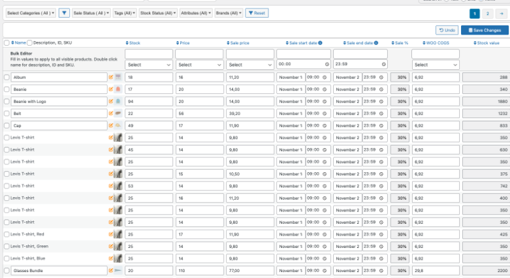The width and height of the screenshot is (510, 278).
Task: Open bulk Price action Select dropdown
Action: (x=199, y=65)
